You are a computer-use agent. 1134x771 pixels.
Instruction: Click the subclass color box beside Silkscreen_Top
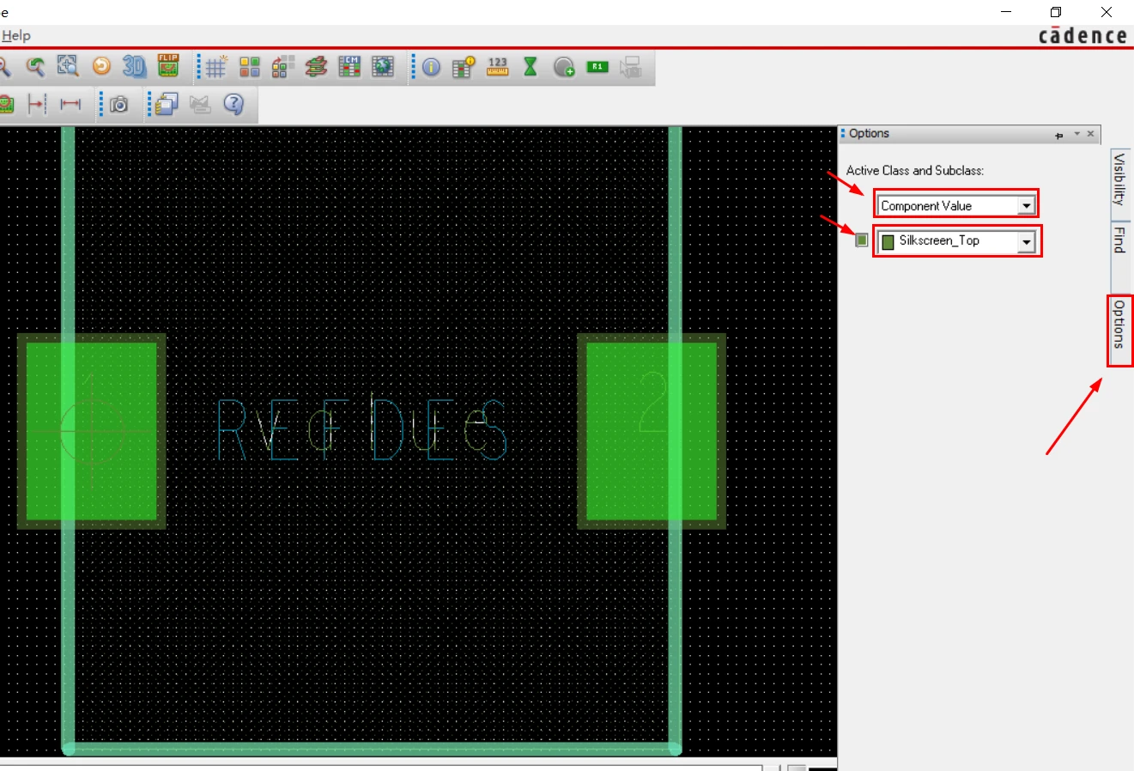pos(862,240)
